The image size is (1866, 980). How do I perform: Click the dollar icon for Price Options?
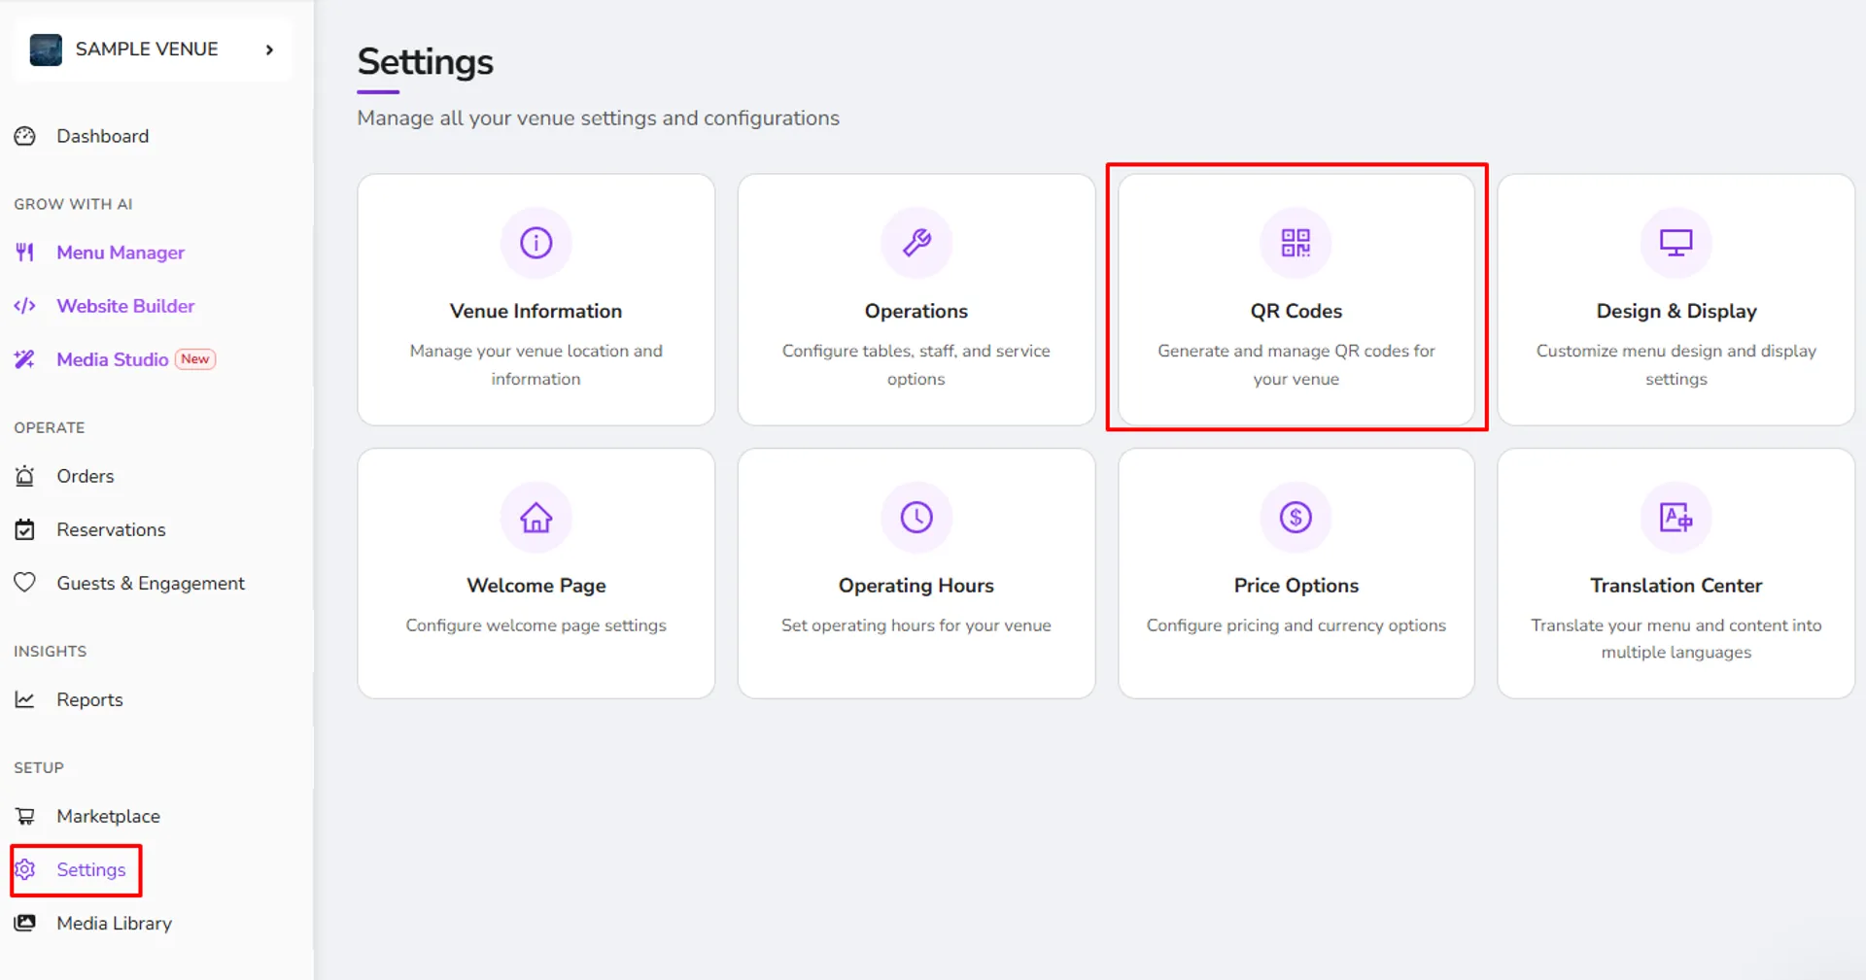point(1296,517)
